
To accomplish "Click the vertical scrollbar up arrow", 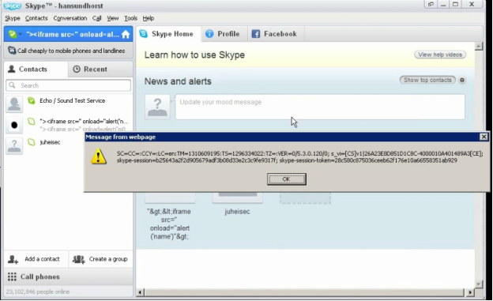I will tap(479, 47).
